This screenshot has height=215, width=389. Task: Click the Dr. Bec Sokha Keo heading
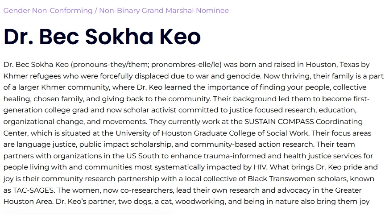(x=102, y=37)
